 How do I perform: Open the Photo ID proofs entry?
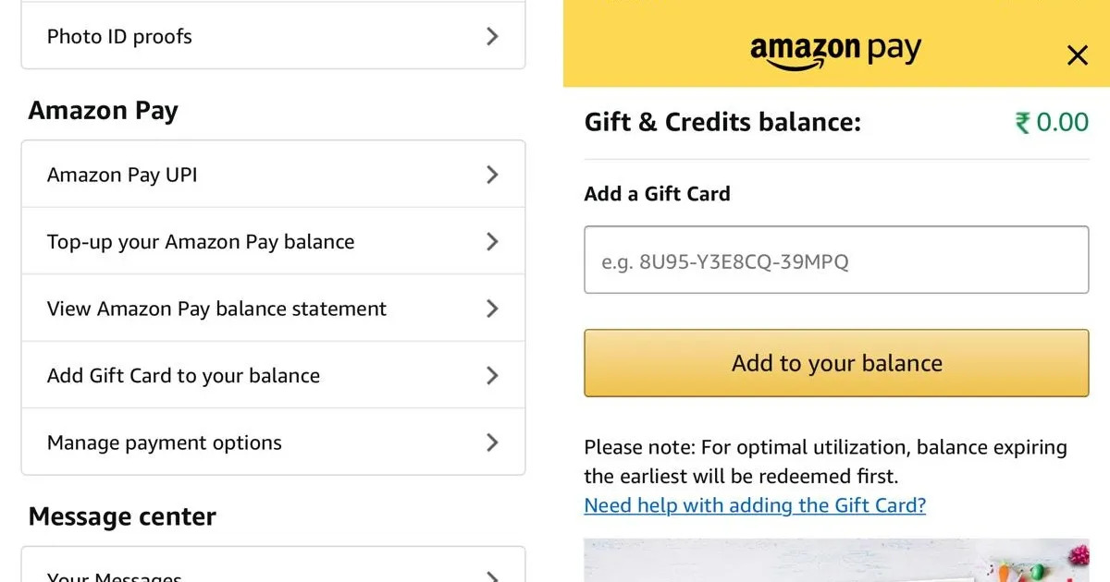(119, 37)
